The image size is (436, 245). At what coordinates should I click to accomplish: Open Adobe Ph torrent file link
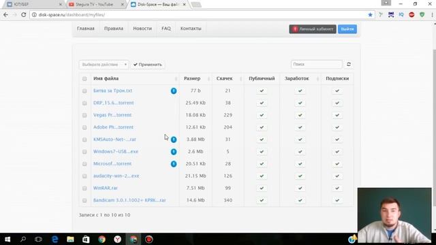[x=114, y=127]
